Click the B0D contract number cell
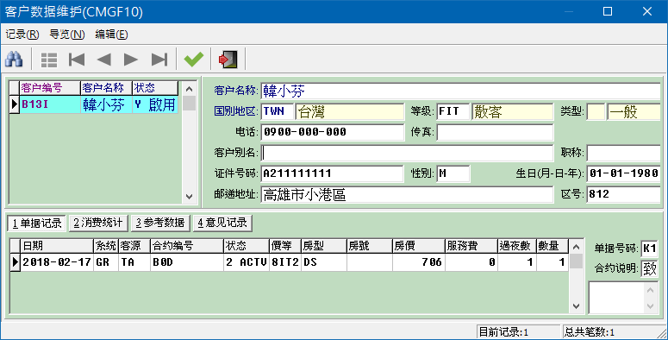Image resolution: width=668 pixels, height=340 pixels. pyautogui.click(x=187, y=262)
